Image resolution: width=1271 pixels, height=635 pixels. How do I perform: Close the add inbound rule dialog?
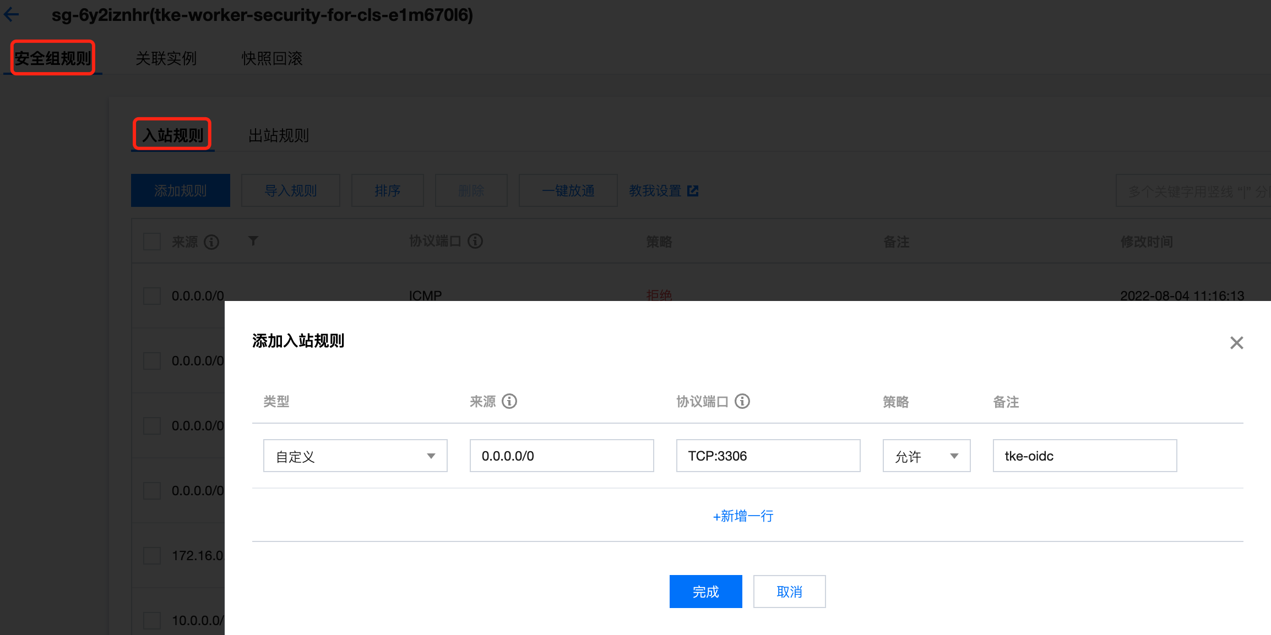[1236, 343]
